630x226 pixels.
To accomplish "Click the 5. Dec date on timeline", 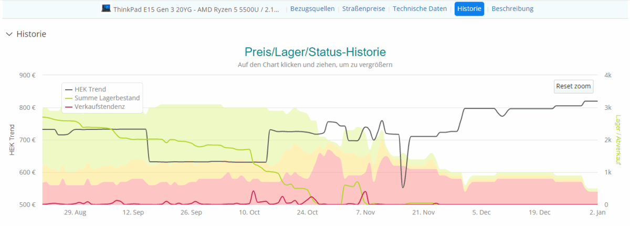I will point(481,212).
